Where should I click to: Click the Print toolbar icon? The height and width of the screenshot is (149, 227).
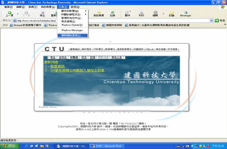[x=141, y=13]
